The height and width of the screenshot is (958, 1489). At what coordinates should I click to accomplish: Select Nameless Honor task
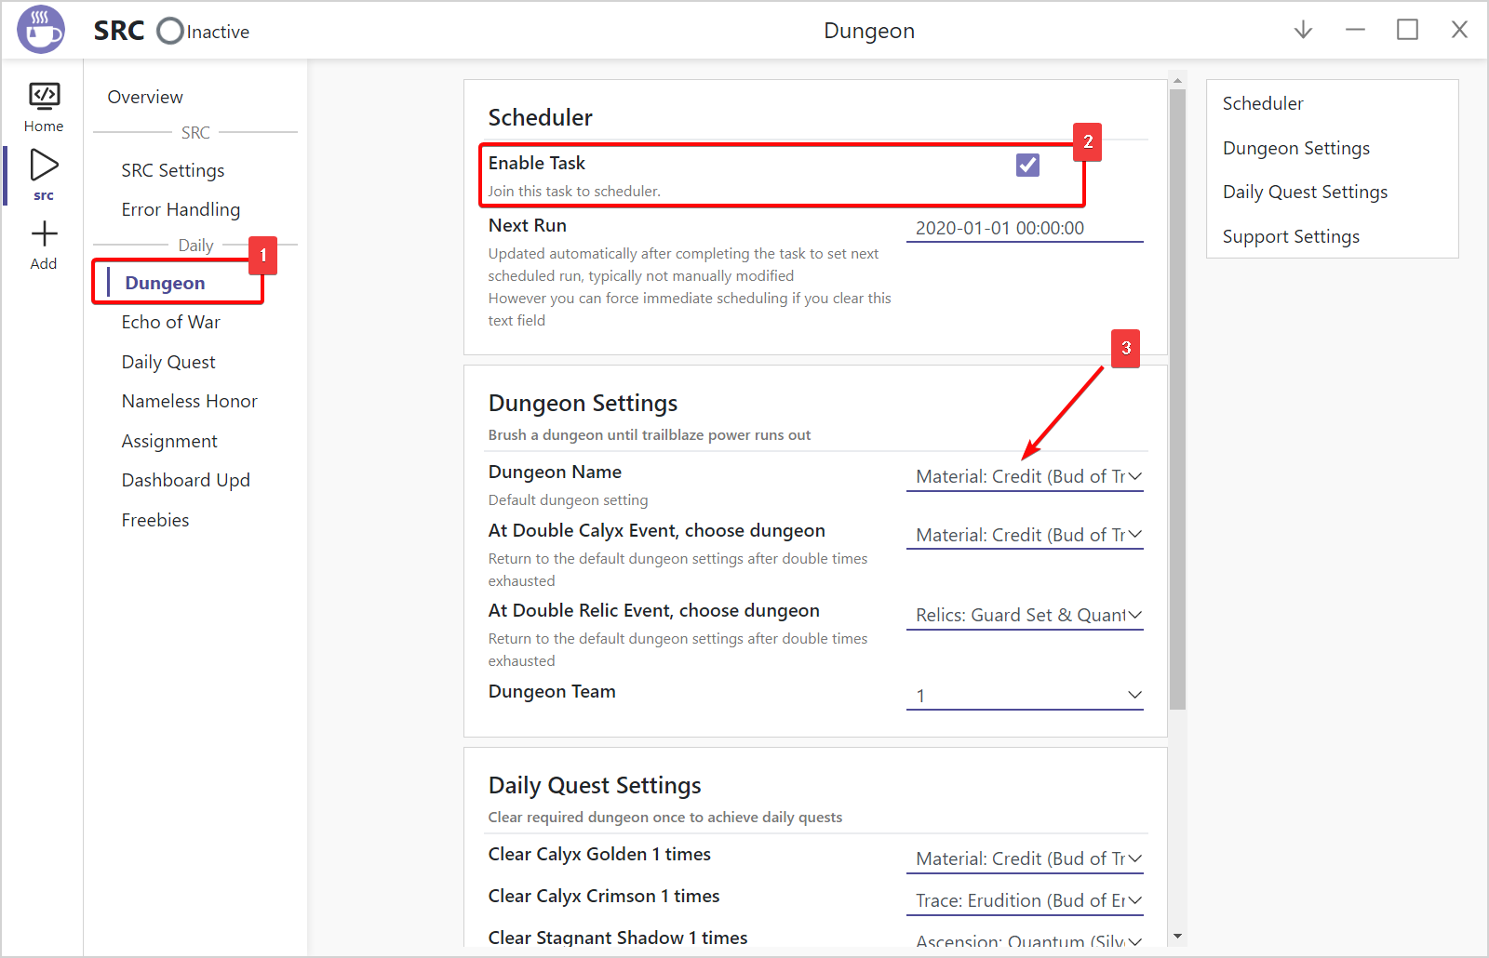coord(189,401)
